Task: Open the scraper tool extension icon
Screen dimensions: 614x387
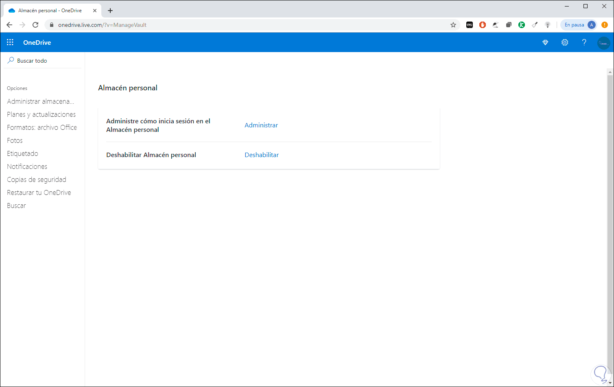Action: [x=535, y=25]
